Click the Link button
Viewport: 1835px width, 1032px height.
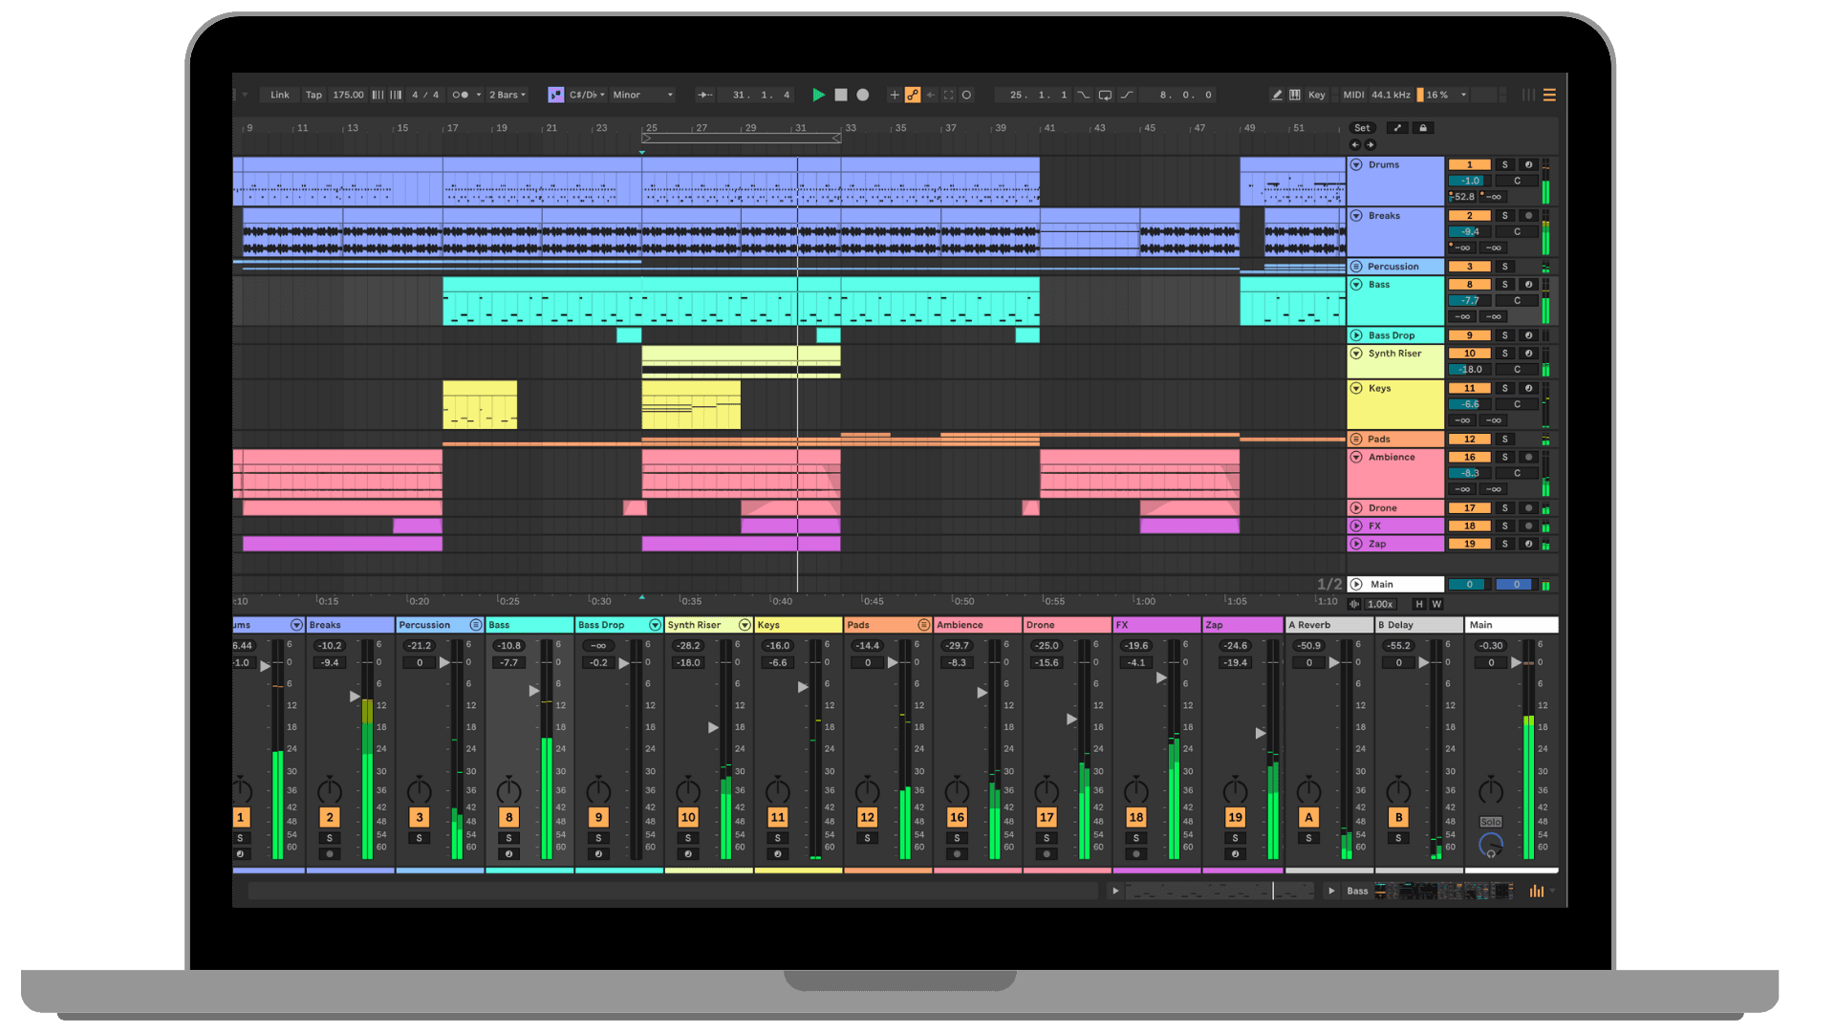pos(279,95)
